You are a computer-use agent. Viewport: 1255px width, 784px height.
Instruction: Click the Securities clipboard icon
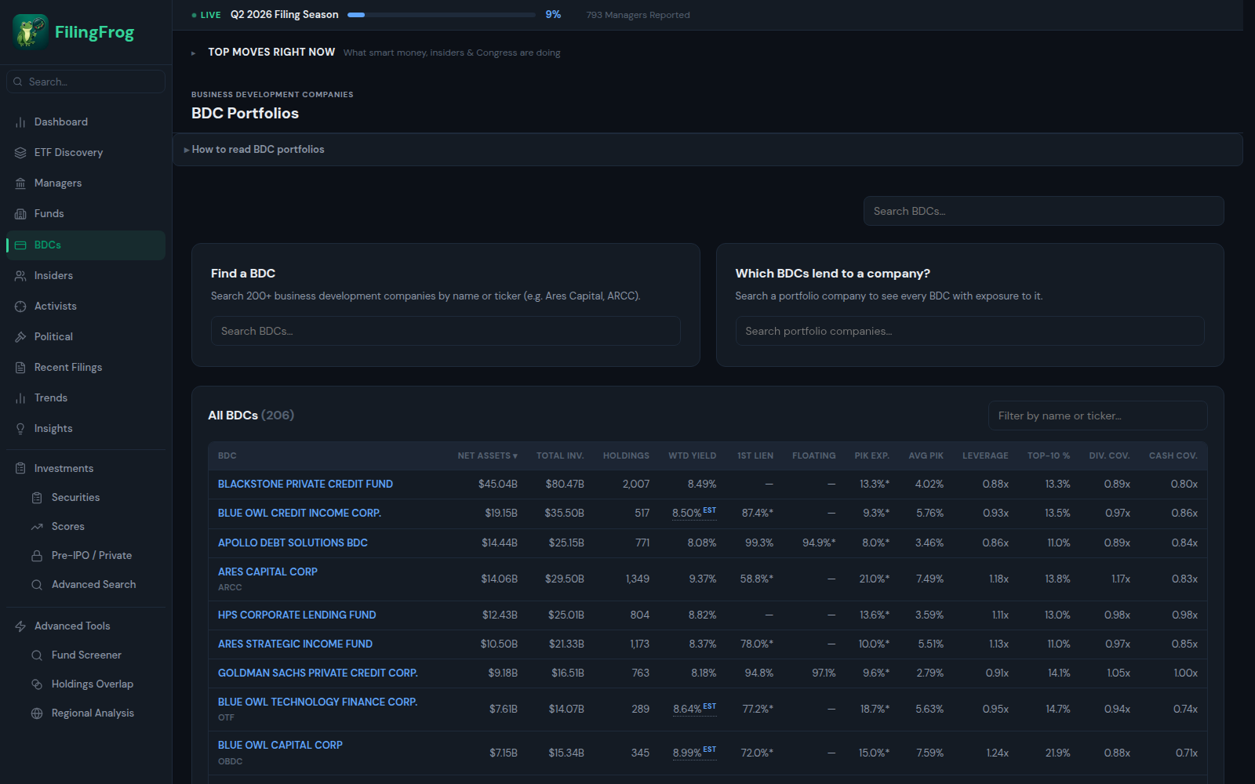[x=37, y=498]
